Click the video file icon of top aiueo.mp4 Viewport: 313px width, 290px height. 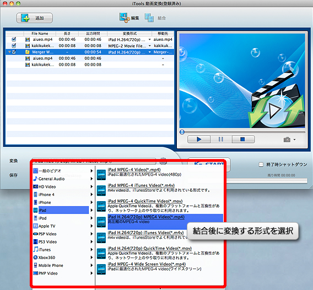[x=28, y=39]
